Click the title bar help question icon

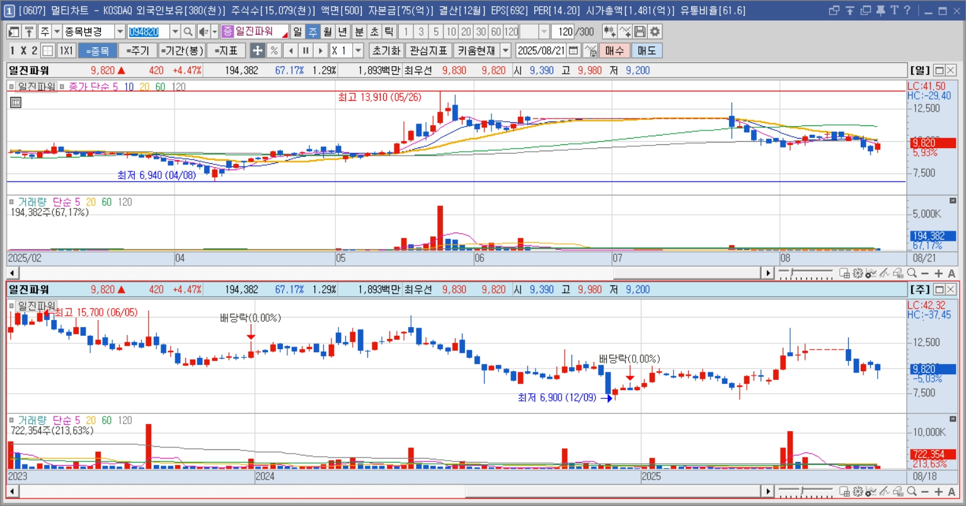pyautogui.click(x=907, y=10)
